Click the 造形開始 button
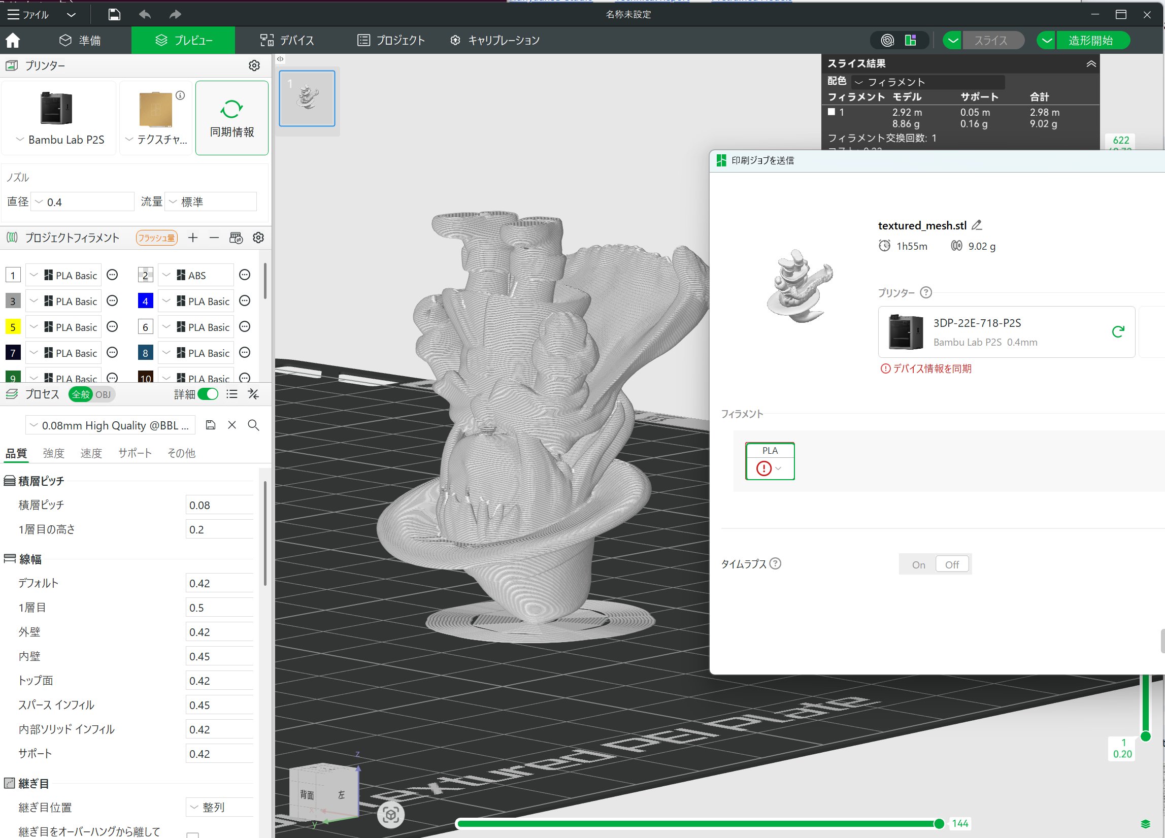The height and width of the screenshot is (838, 1165). tap(1093, 40)
